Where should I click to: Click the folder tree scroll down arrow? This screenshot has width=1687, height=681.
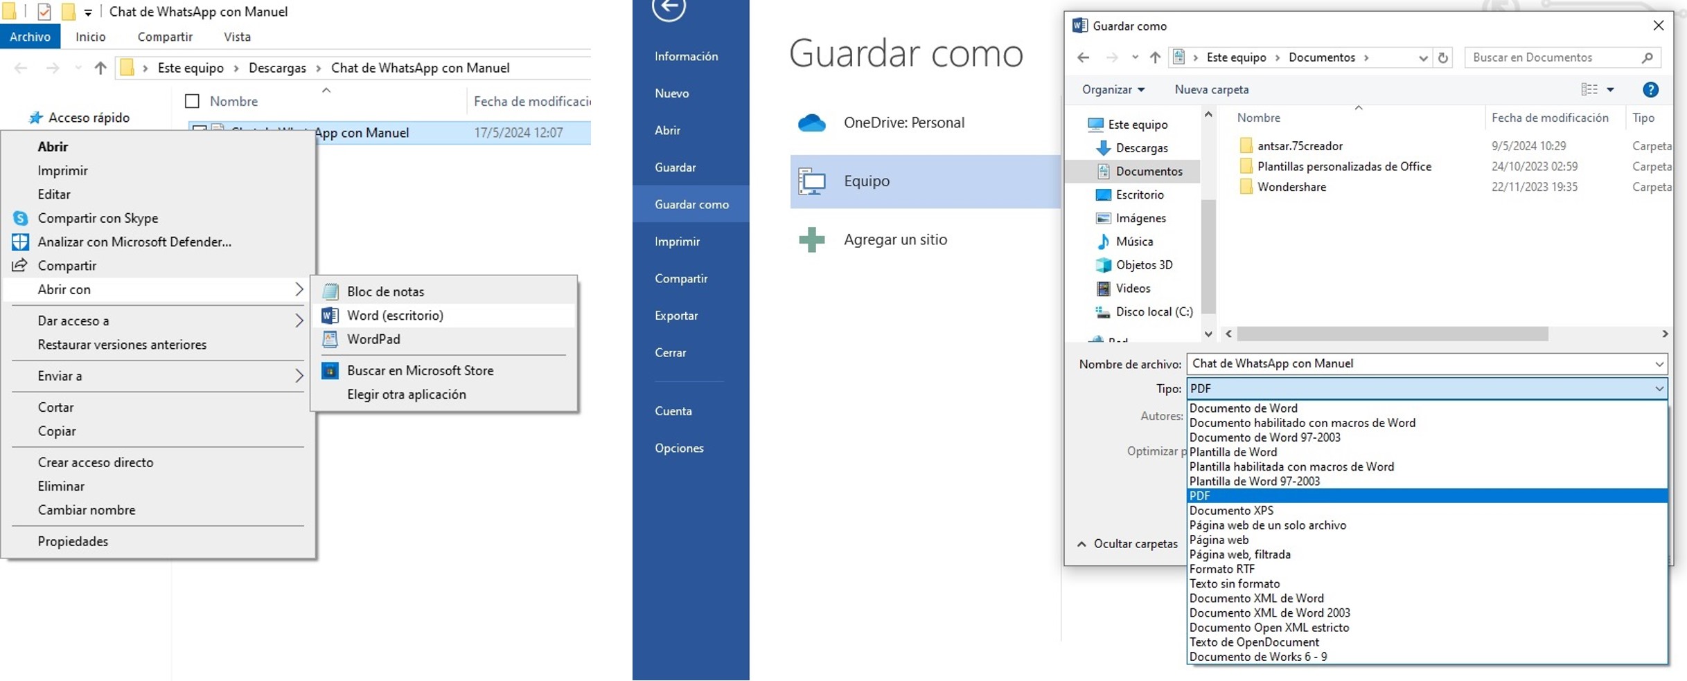1208,334
